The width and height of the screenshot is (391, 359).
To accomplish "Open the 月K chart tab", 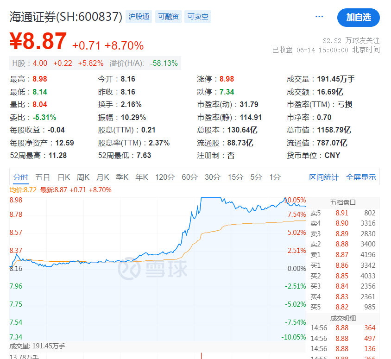I will 102,177.
